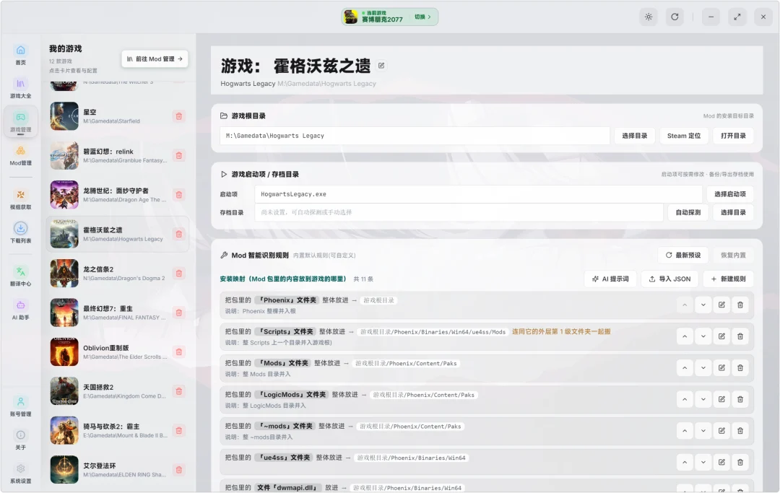This screenshot has height=493, width=780.
Task: Select 游戏管理 in the sidebar
Action: point(20,121)
